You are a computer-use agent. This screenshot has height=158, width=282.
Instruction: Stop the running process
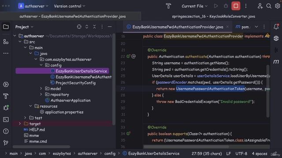236,6
